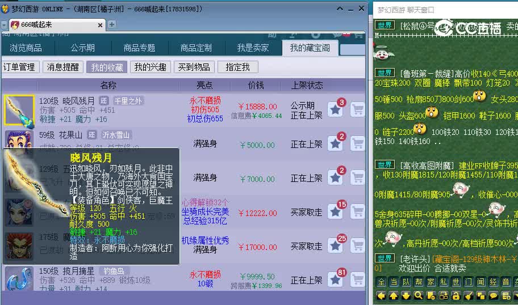
Task: Star icon on ¥7000.00 listing row
Action: coord(335,177)
